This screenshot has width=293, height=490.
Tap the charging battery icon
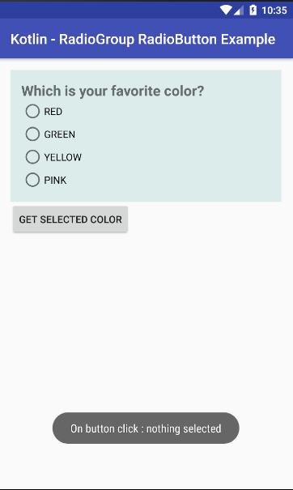point(253,10)
